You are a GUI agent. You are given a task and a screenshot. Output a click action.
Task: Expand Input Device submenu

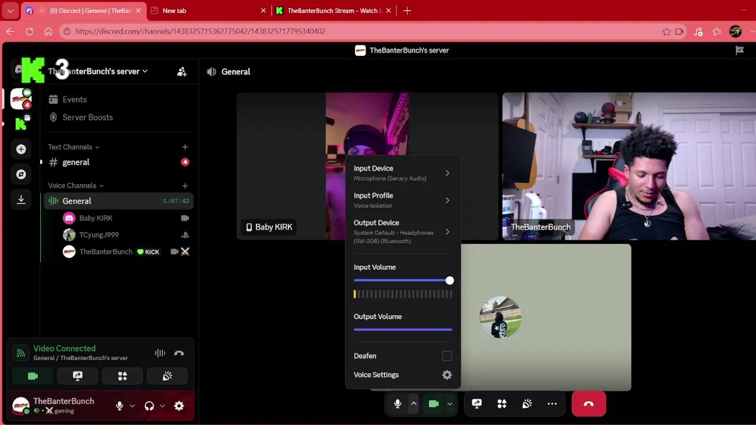tap(403, 173)
